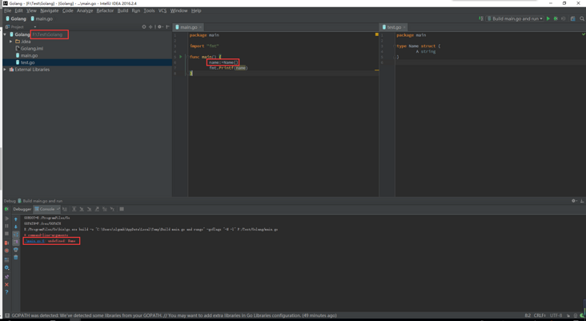Expand the .idea folder in project tree
Image resolution: width=586 pixels, height=321 pixels.
point(11,42)
